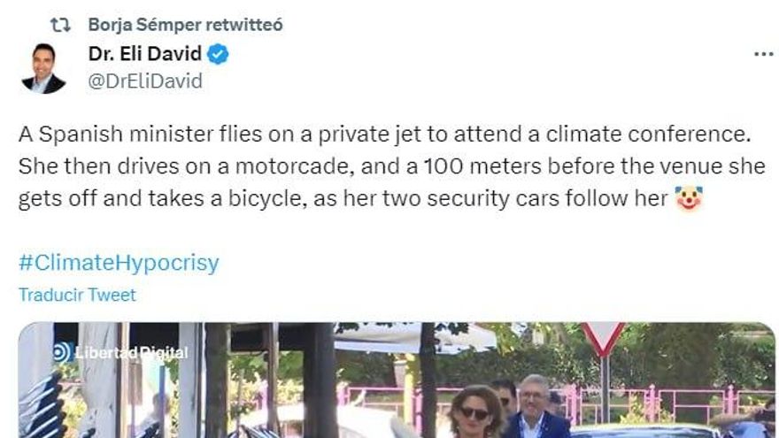Viewport: 779px width, 438px height.
Task: Click Traducir Tweet to translate
Action: (77, 295)
